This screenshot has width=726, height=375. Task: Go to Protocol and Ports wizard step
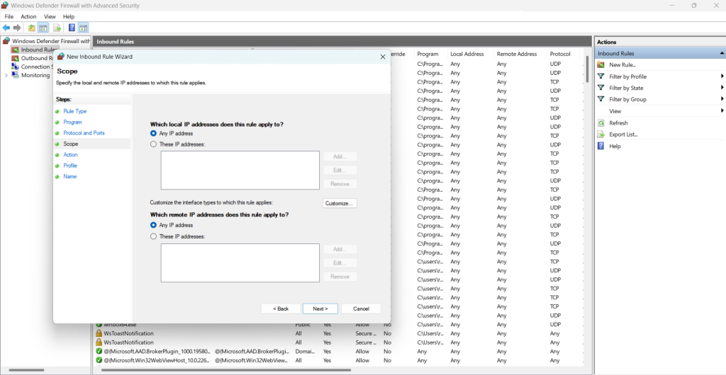(84, 133)
